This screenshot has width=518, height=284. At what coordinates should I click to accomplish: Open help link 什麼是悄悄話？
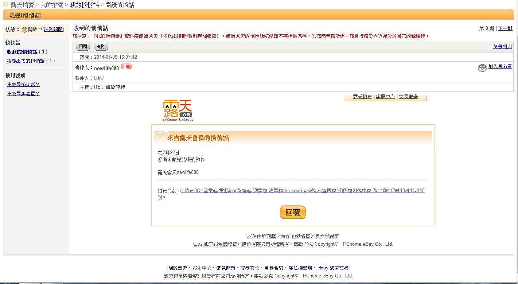(23, 85)
